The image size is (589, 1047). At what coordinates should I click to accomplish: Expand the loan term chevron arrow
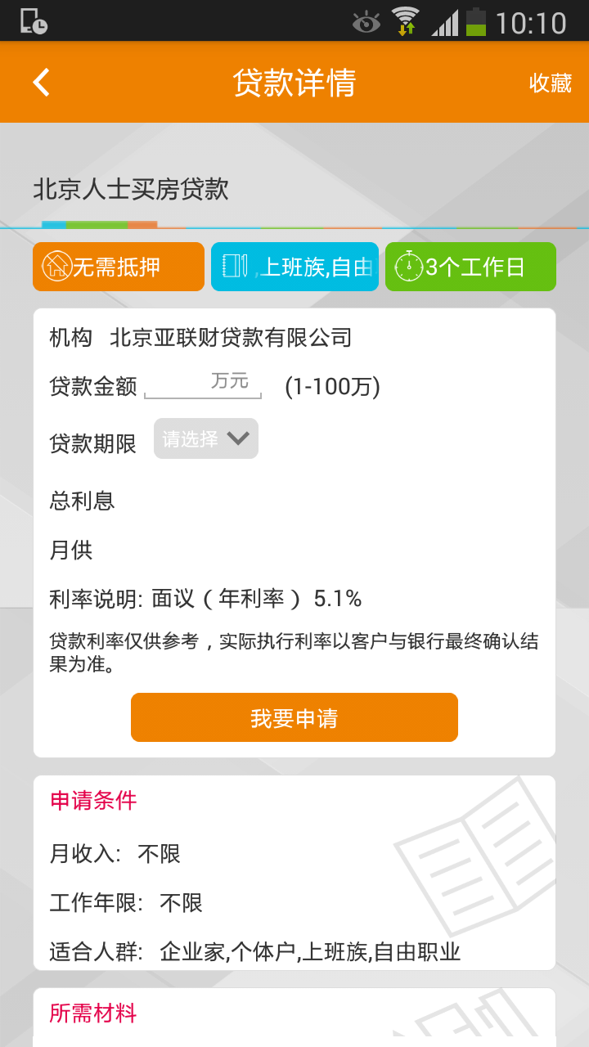pos(238,438)
